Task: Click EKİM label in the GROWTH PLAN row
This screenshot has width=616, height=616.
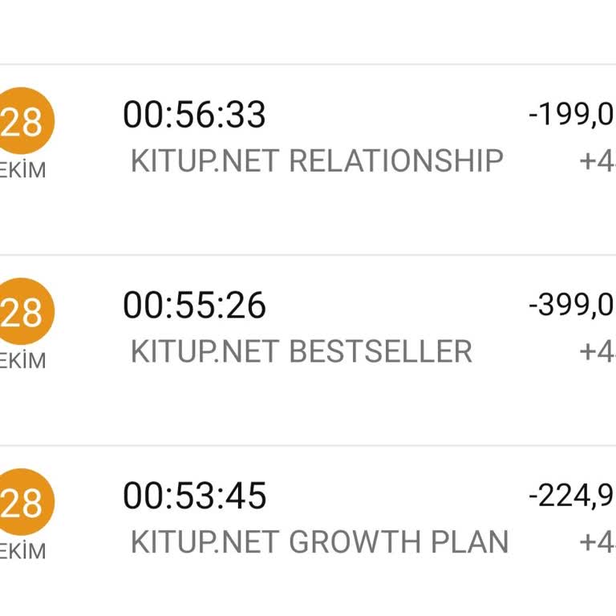Action: point(22,552)
